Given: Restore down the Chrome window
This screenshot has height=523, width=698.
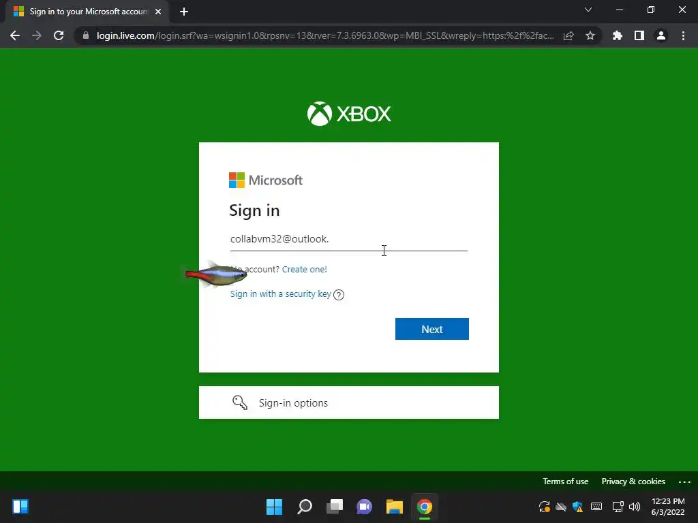Looking at the screenshot, I should pos(651,10).
